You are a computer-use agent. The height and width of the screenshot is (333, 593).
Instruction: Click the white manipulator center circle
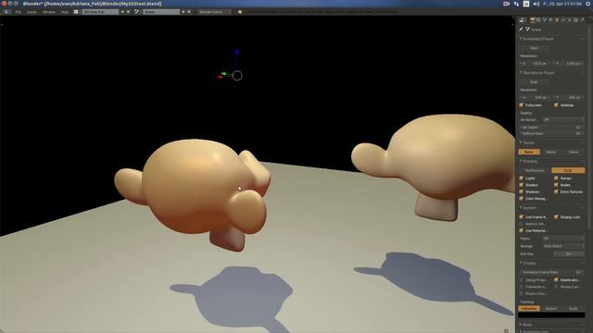[x=237, y=76]
